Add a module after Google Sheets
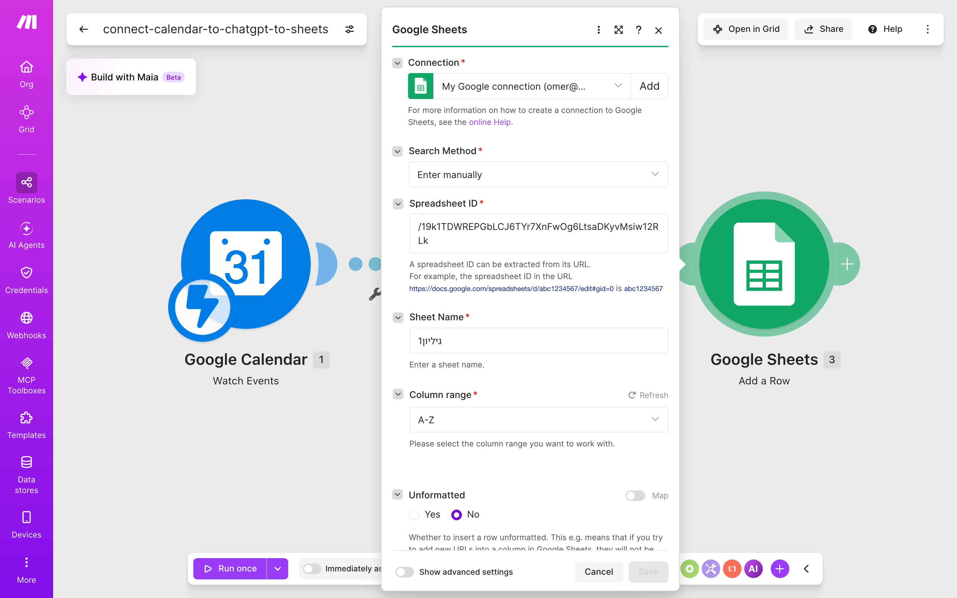 coord(847,264)
